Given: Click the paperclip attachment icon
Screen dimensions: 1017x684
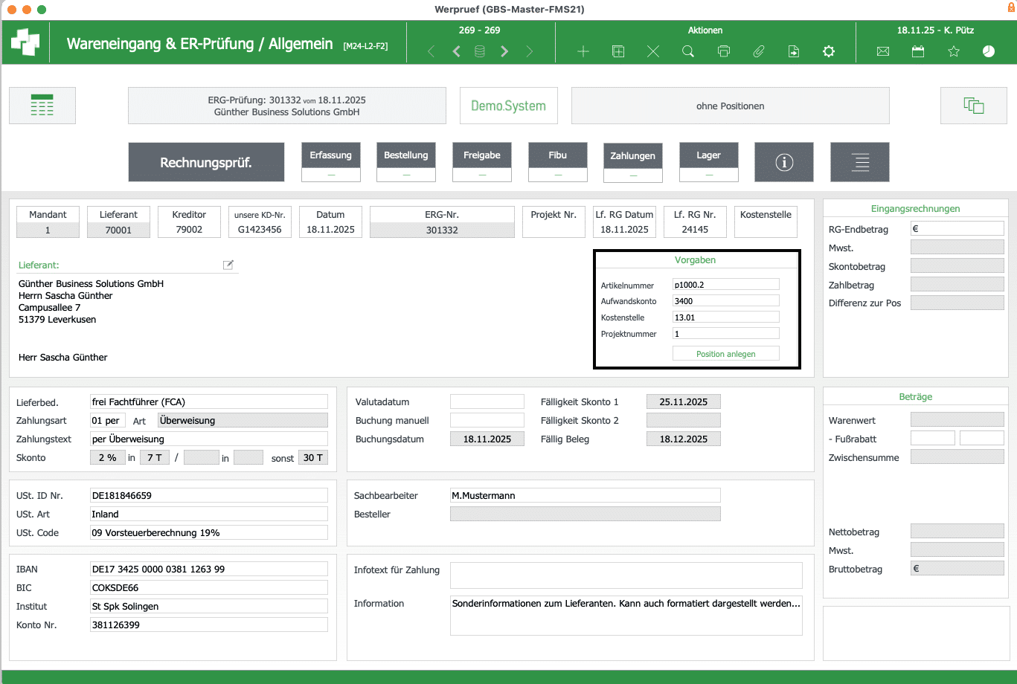Looking at the screenshot, I should tap(759, 51).
